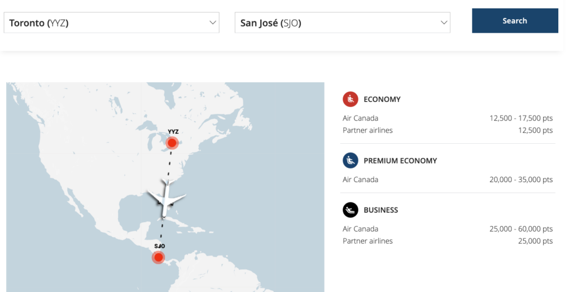Click the YYZ red origin marker
578x292 pixels.
tap(172, 143)
